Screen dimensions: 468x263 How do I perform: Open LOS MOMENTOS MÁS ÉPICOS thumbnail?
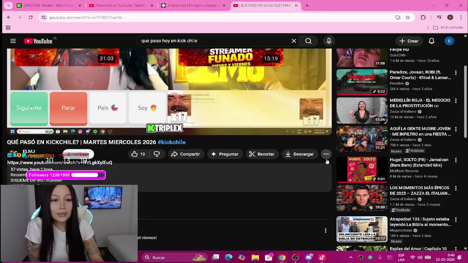[362, 198]
